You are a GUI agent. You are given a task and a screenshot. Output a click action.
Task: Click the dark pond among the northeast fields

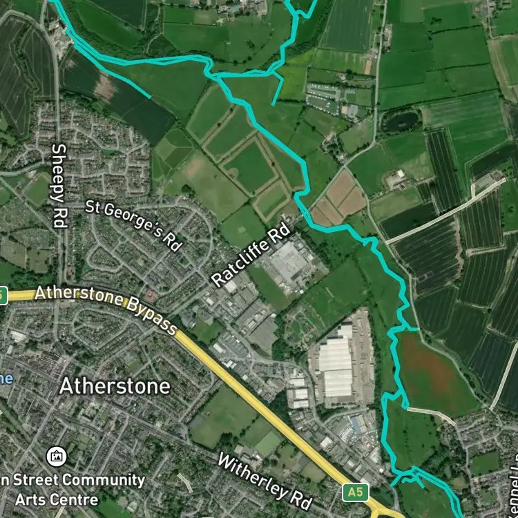point(401,121)
